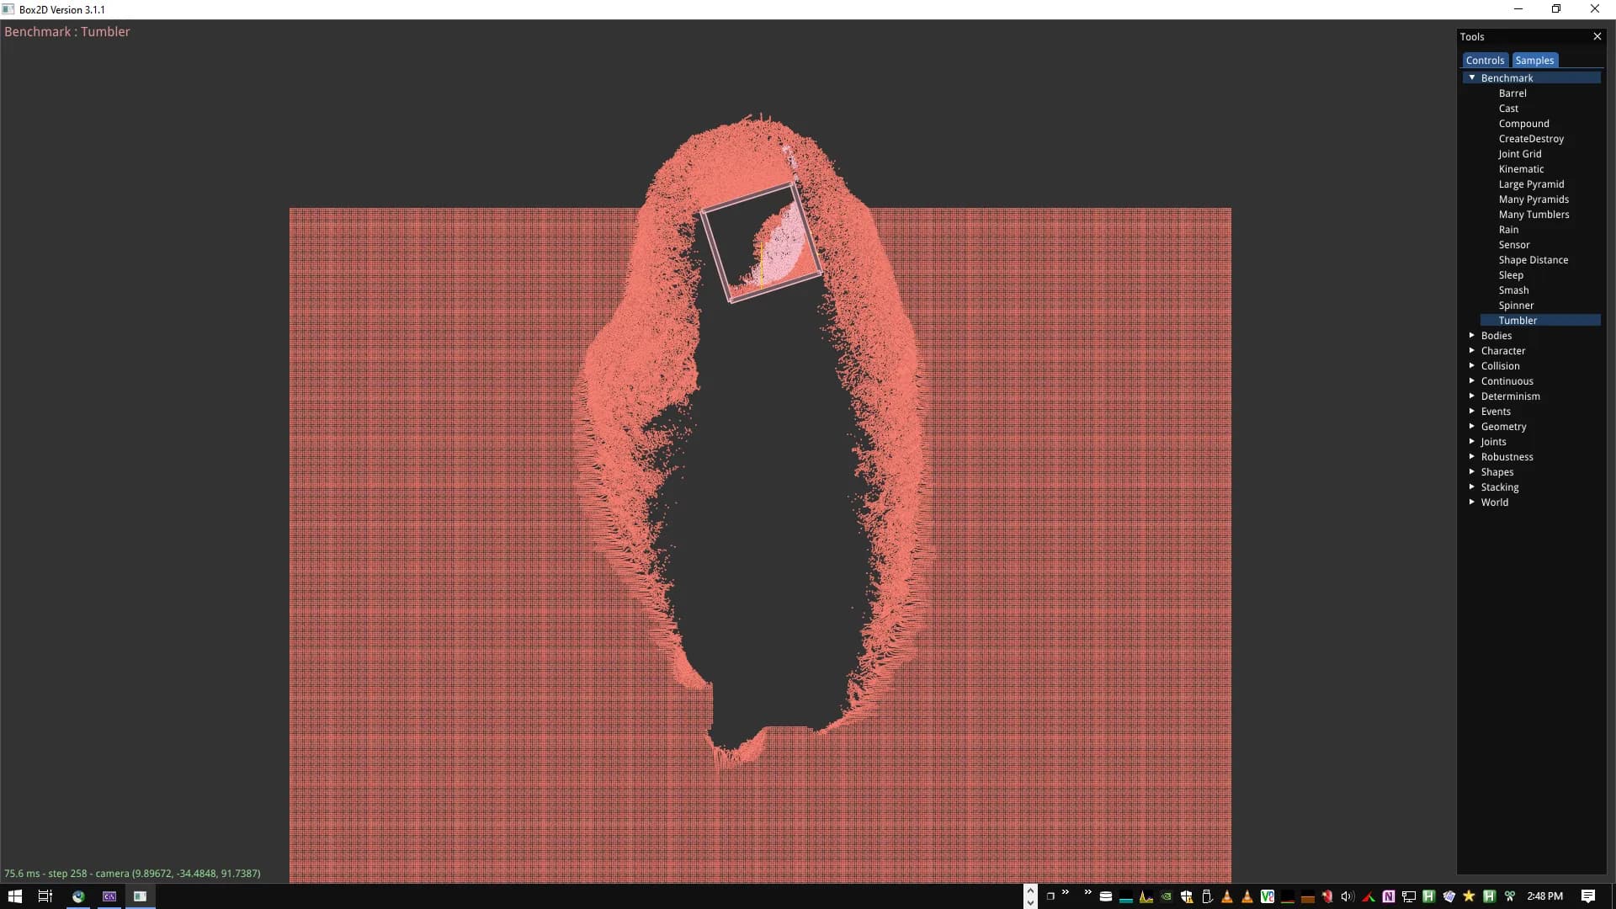Click the NVIDIA tray icon
The height and width of the screenshot is (909, 1616).
click(x=1166, y=896)
